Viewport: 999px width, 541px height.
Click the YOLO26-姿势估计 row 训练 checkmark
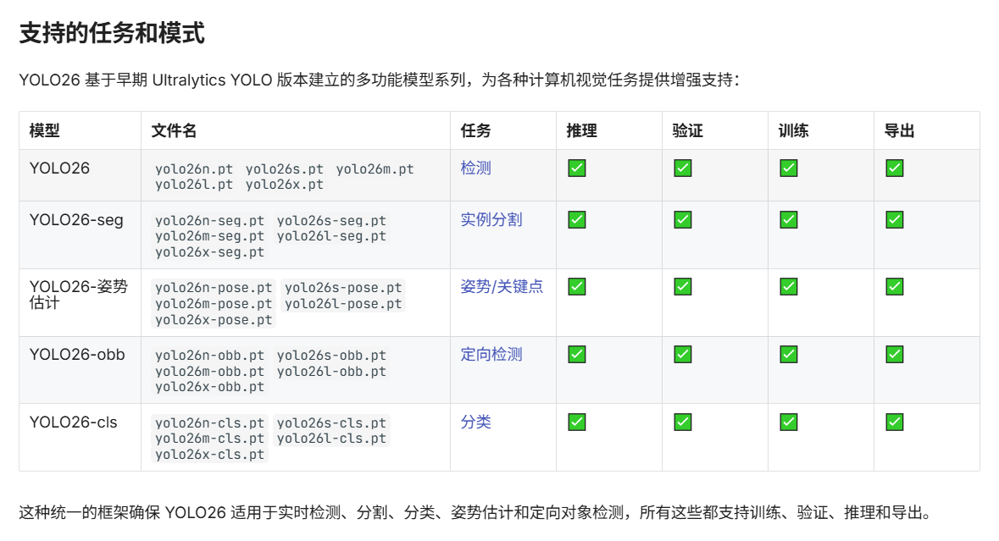point(789,286)
